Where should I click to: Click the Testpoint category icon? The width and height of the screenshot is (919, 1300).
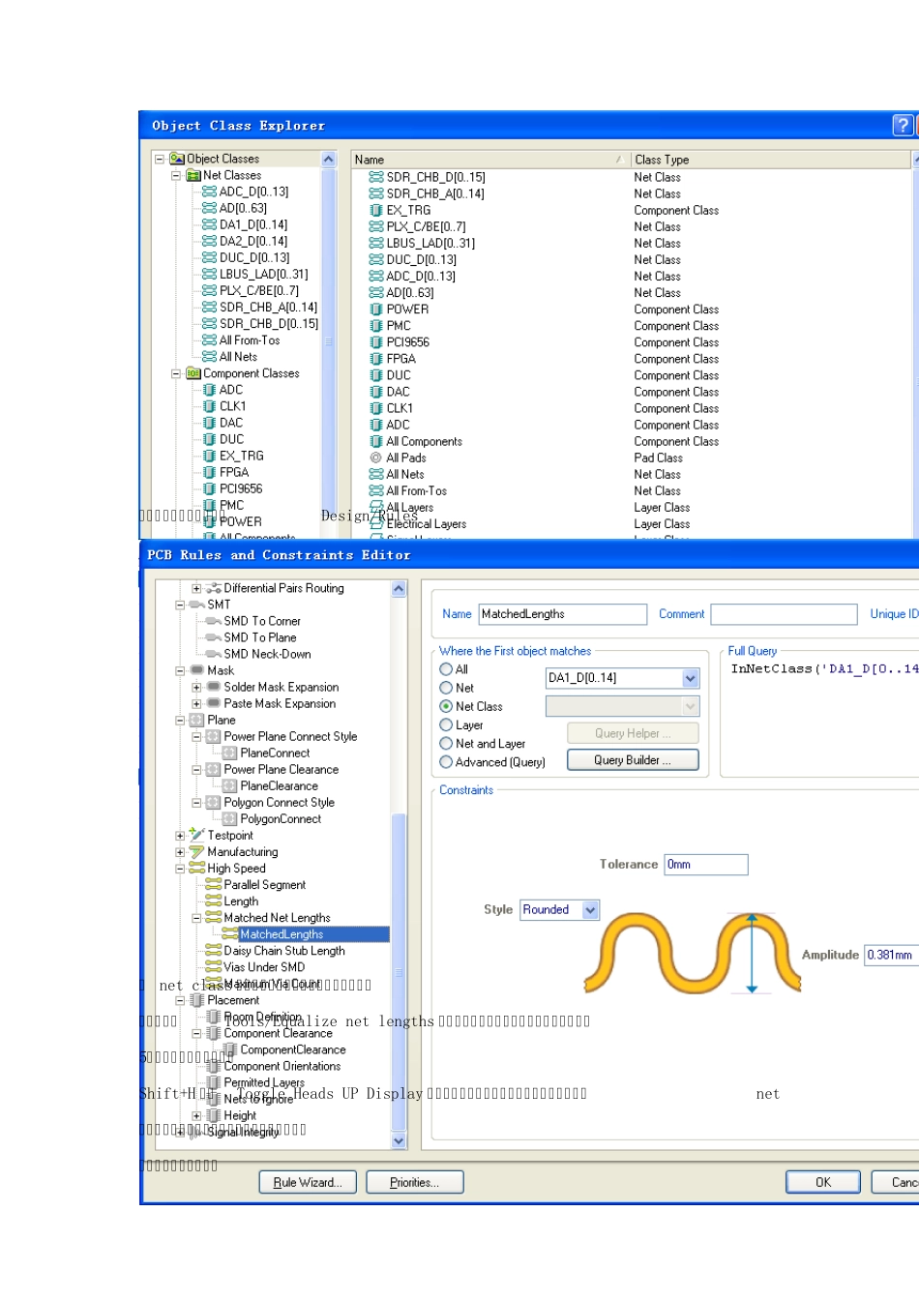click(197, 835)
